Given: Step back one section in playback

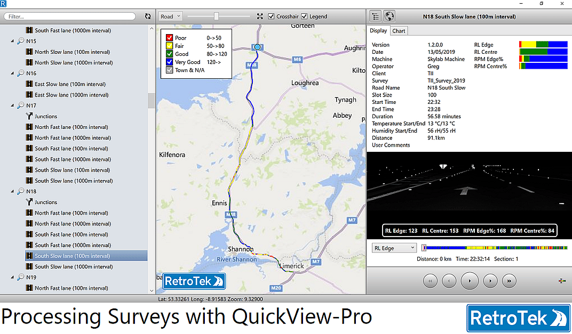Looking at the screenshot, I should point(449,281).
